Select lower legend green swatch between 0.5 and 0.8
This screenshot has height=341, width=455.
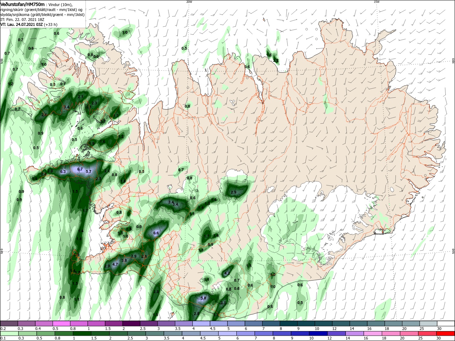[x=46, y=333]
